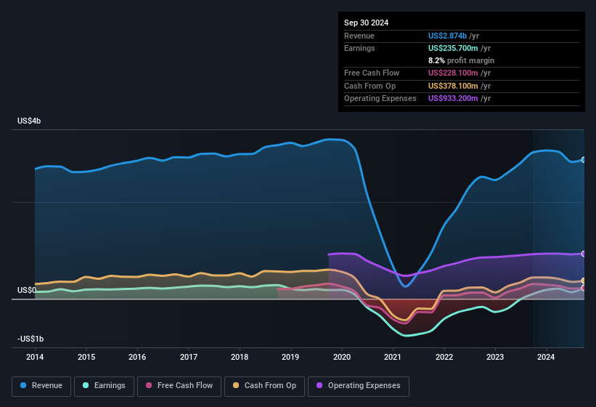Image resolution: width=596 pixels, height=407 pixels.
Task: Click the 2023 x-axis label
Action: [x=495, y=357]
